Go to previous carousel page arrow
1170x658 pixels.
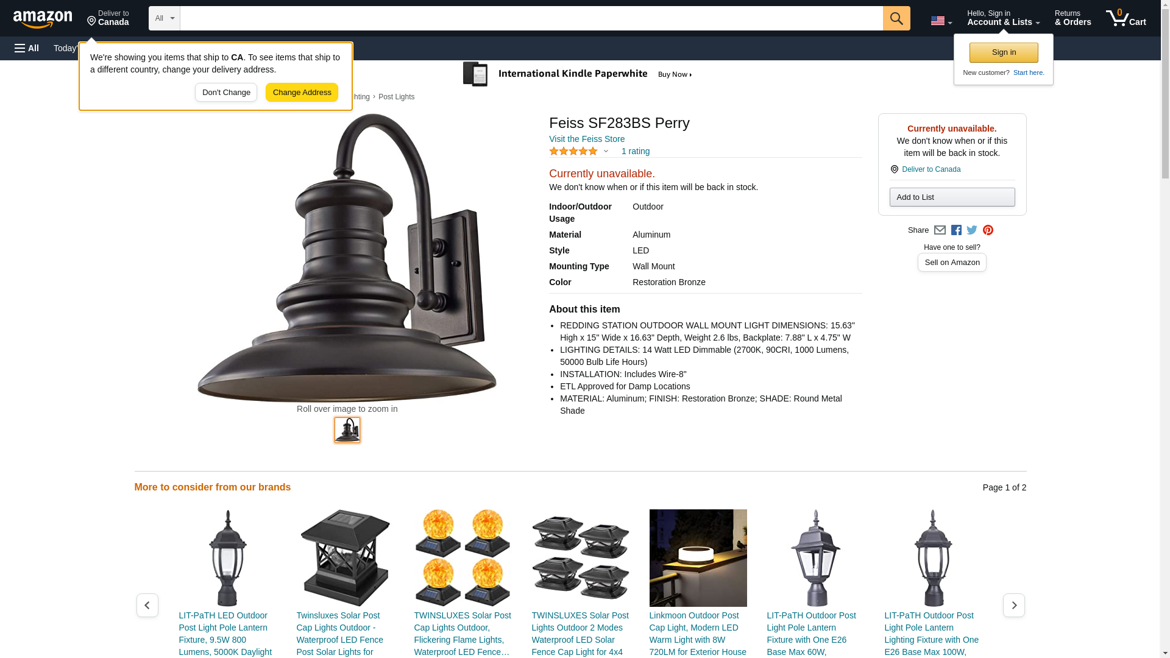point(147,605)
